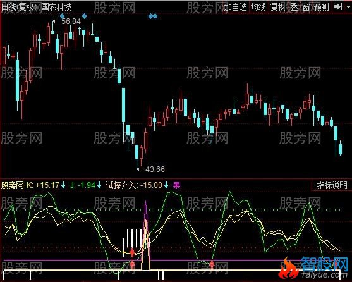Image resolution: width=352 pixels, height=282 pixels.
Task: Click the 叠 overlay button
Action: click(x=294, y=8)
